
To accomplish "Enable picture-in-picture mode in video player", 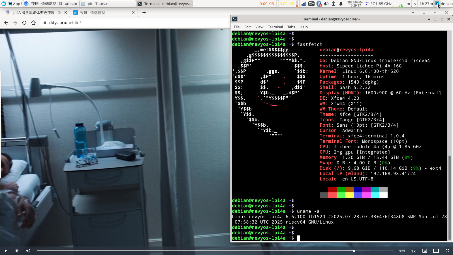I will (425, 251).
